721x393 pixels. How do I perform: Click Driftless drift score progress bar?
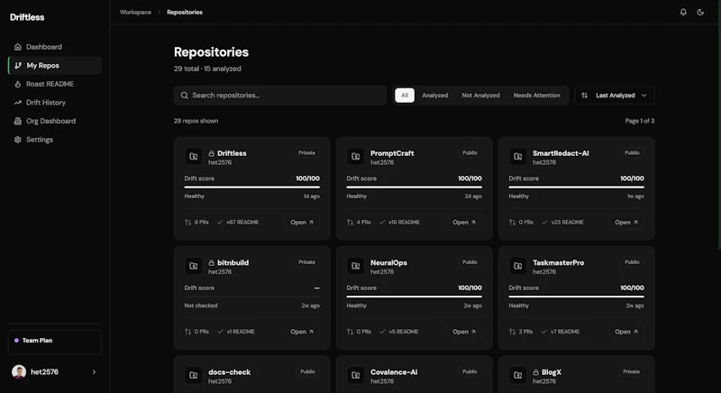[252, 187]
